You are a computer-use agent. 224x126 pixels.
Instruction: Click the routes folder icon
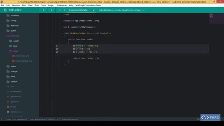[8, 66]
